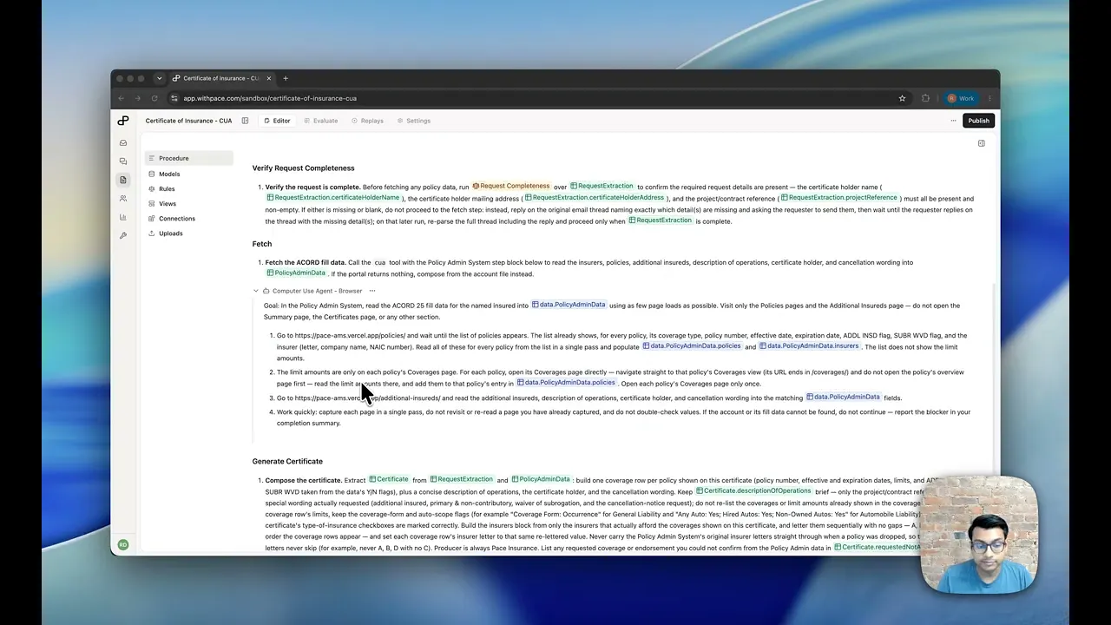1111x625 pixels.
Task: Click the 'Computer Use Agent - Browser' block label
Action: point(317,291)
